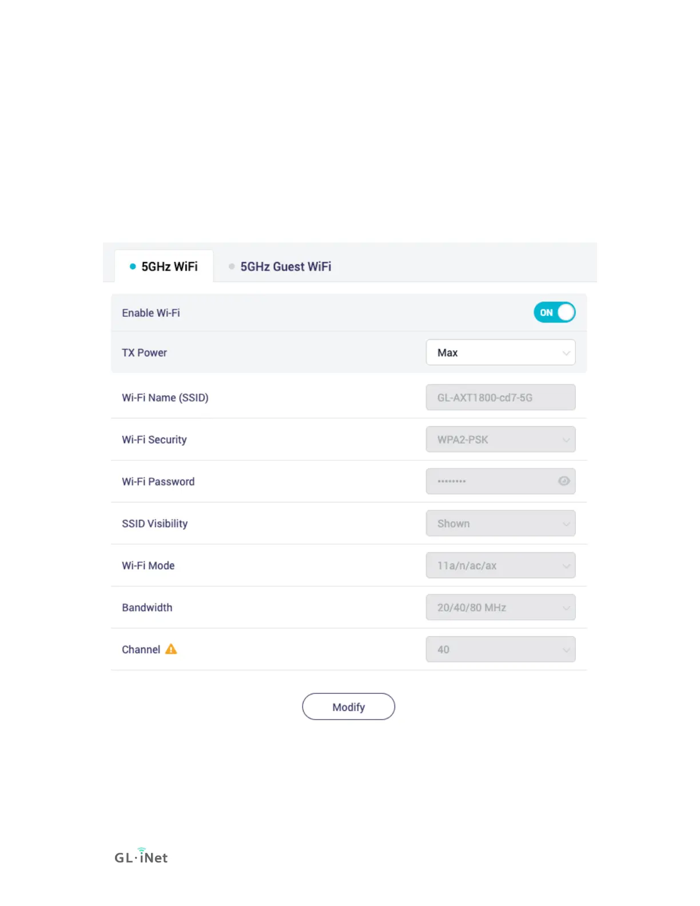Viewport: 700px width, 906px height.
Task: Expand the Bandwidth dropdown
Action: tap(500, 607)
